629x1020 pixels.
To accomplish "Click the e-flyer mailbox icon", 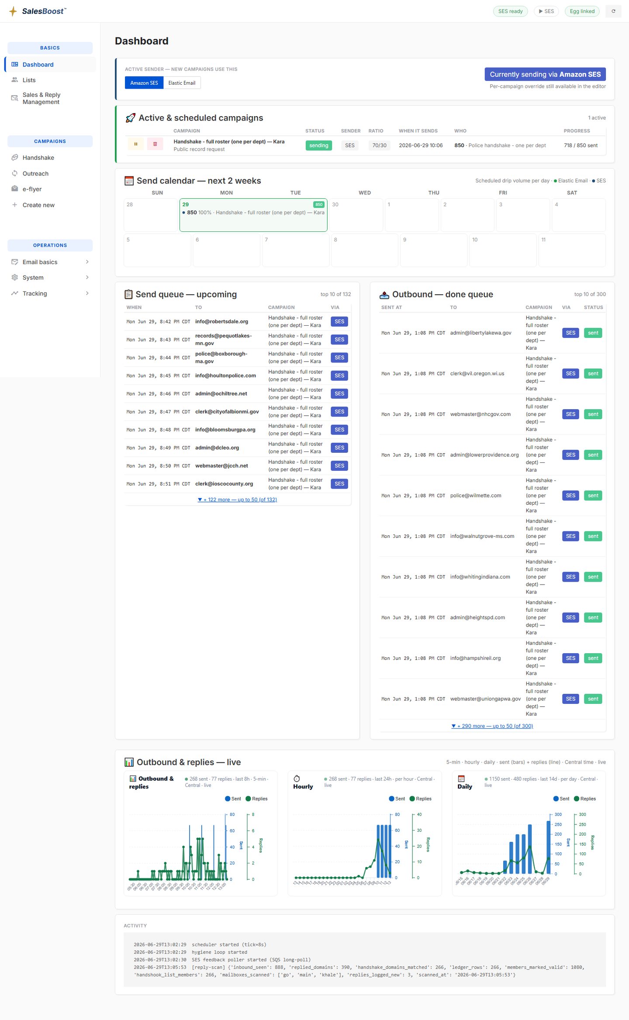I will click(15, 189).
